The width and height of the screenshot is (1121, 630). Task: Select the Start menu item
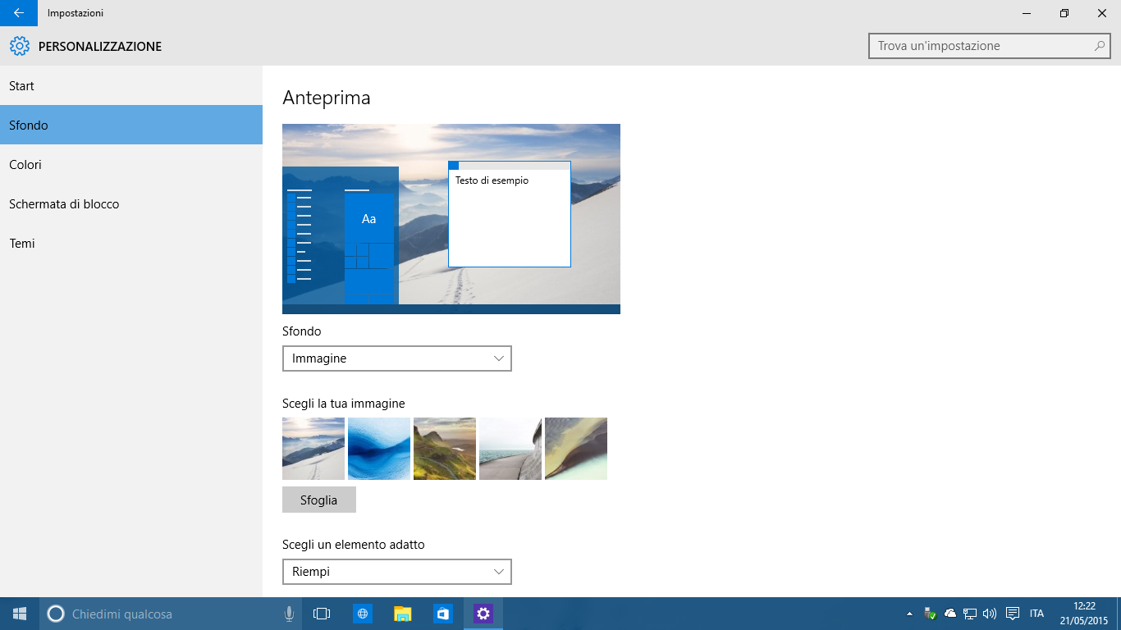[x=131, y=86]
